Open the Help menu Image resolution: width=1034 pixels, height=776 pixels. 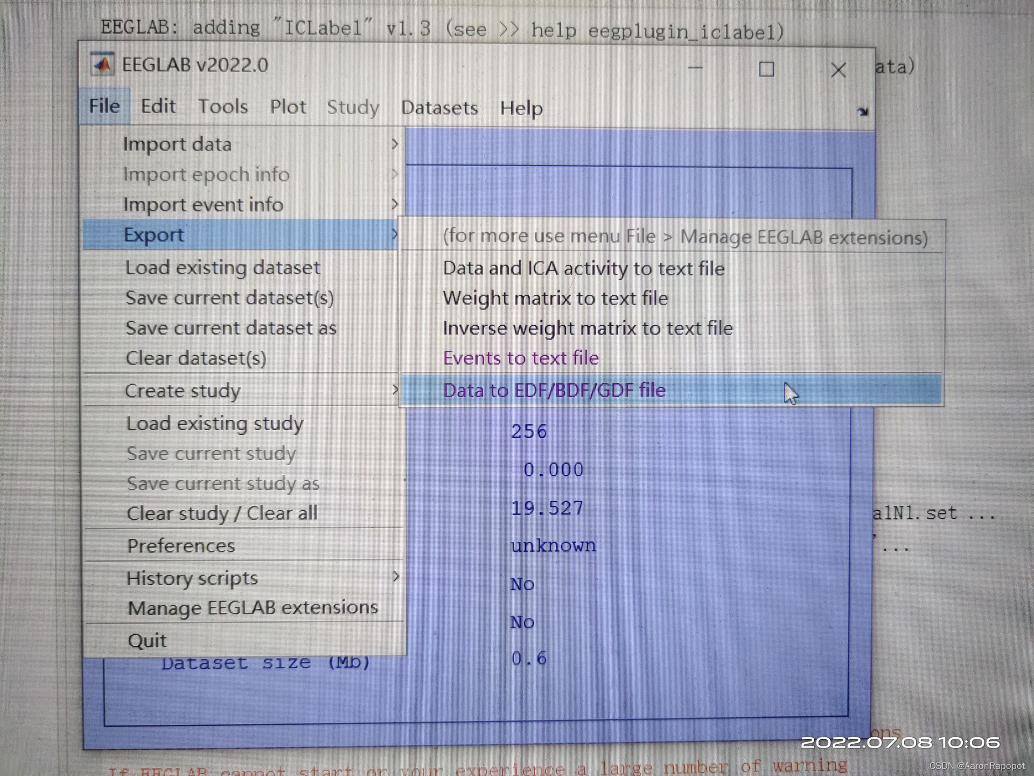click(x=521, y=108)
